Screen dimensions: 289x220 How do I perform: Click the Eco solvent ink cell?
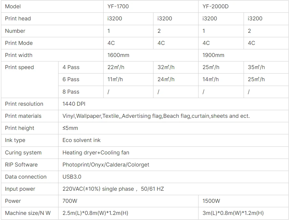(x=174, y=140)
